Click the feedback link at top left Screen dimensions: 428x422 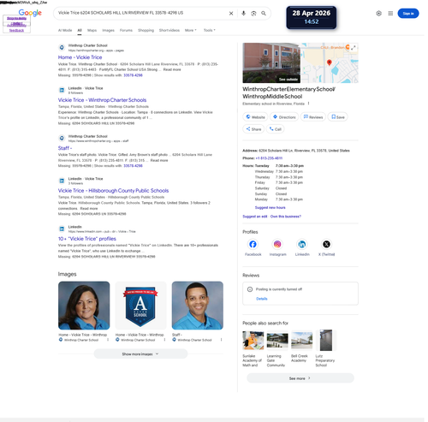click(x=16, y=30)
